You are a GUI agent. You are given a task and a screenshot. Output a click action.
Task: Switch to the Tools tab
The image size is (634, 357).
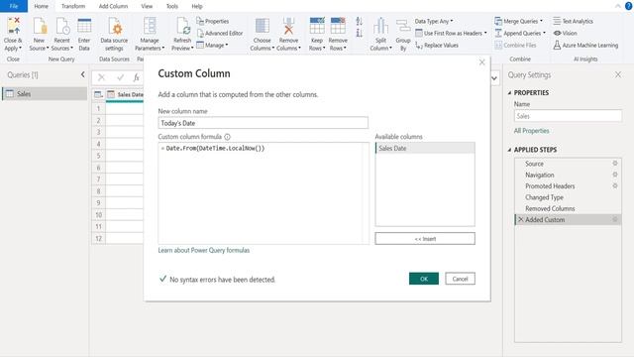(x=171, y=6)
